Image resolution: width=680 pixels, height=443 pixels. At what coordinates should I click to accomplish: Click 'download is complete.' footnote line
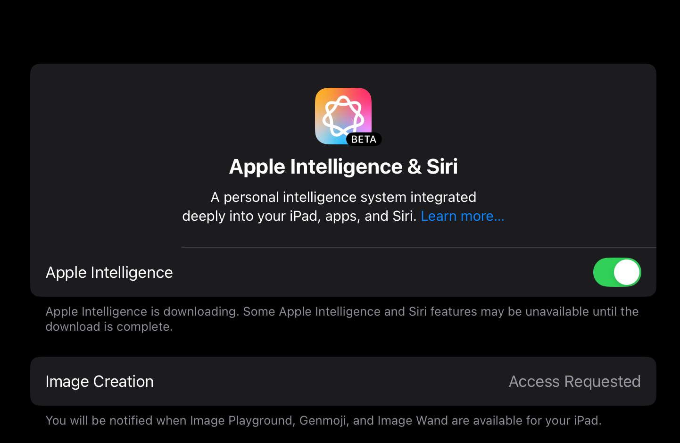pyautogui.click(x=109, y=326)
